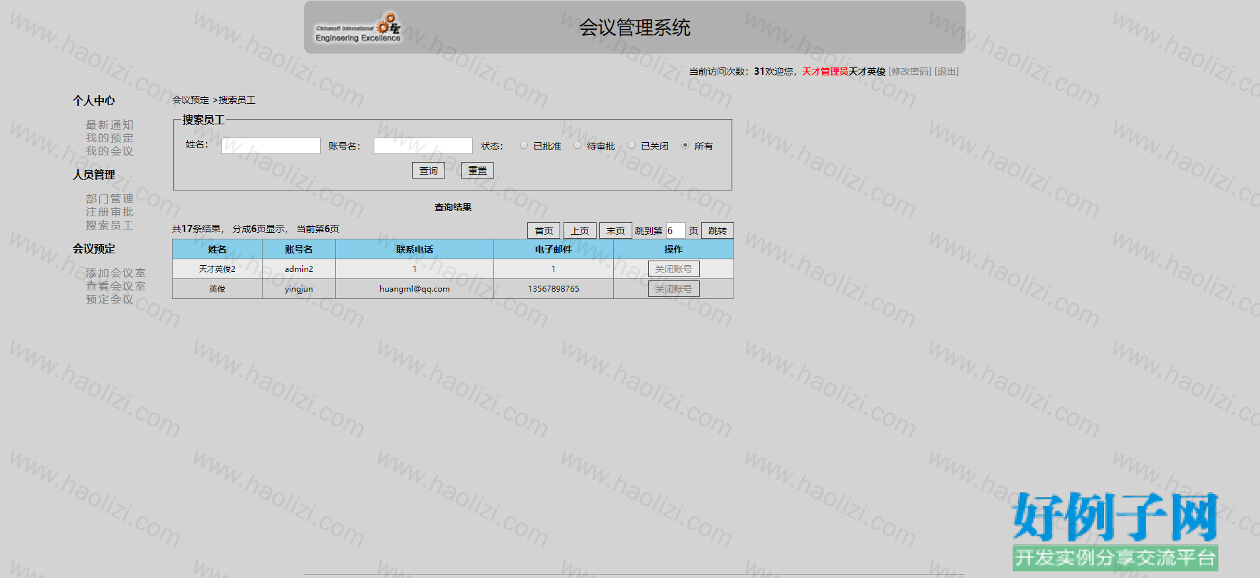Screen dimensions: 1260x578
Task: Go to 部门管理 page
Action: pyautogui.click(x=110, y=198)
